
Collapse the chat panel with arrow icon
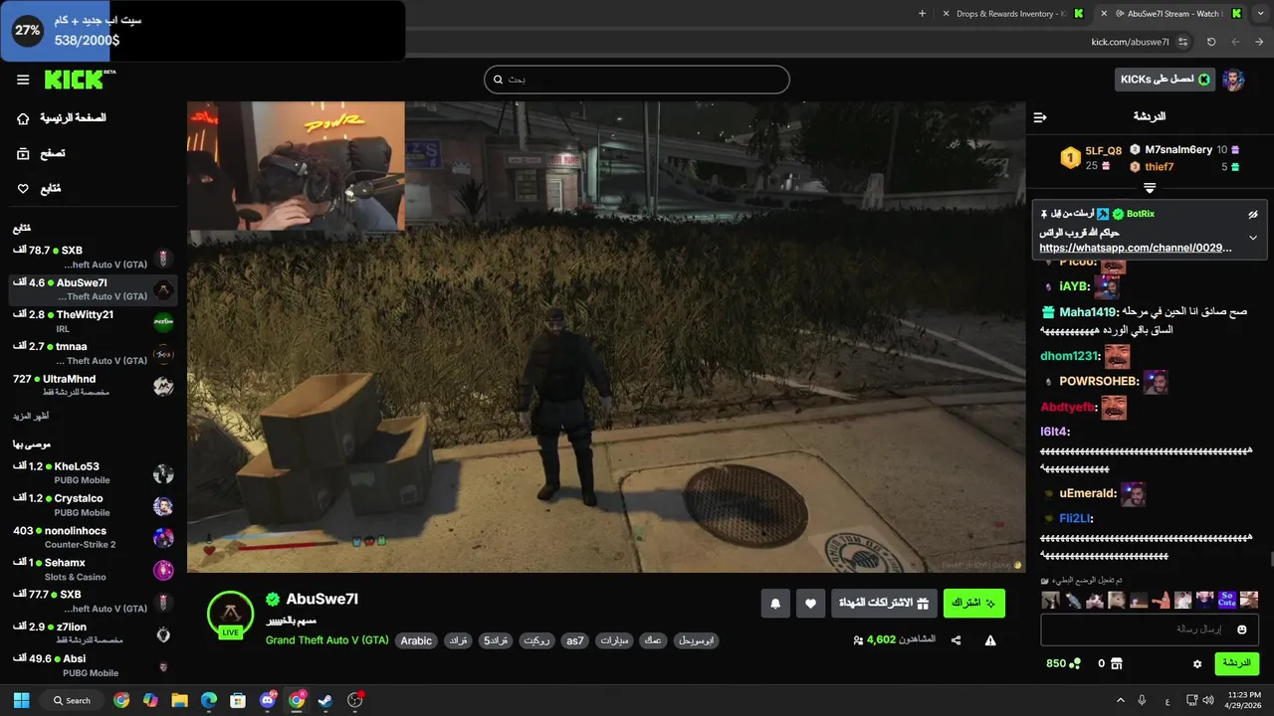pos(1040,117)
